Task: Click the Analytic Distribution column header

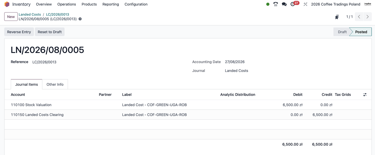Action: click(238, 95)
